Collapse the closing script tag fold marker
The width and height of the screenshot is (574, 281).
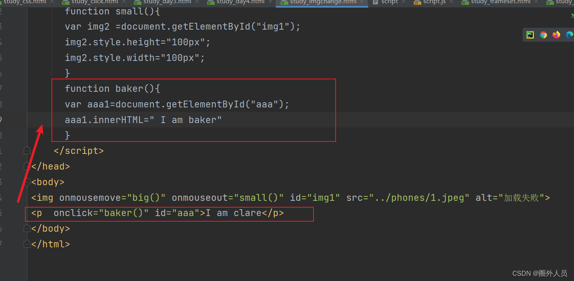(x=27, y=151)
